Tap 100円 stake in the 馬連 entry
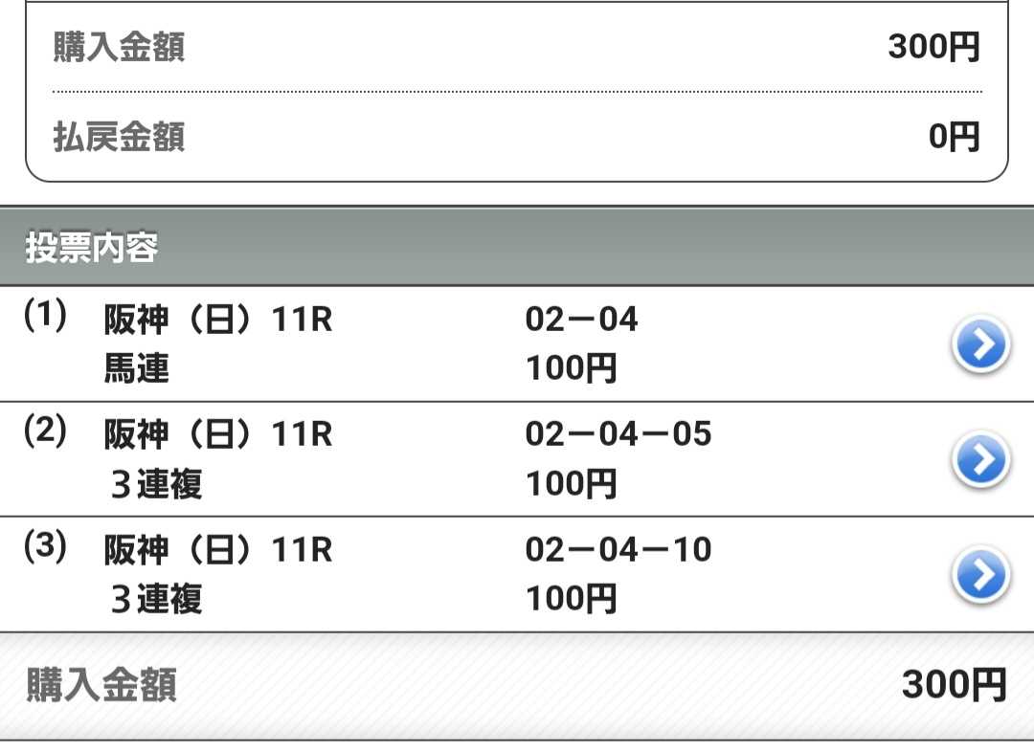This screenshot has width=1034, height=752. tap(571, 368)
